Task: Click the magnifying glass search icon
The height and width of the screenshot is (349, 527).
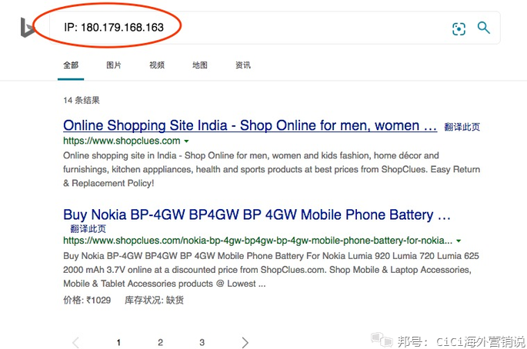Action: pos(484,28)
